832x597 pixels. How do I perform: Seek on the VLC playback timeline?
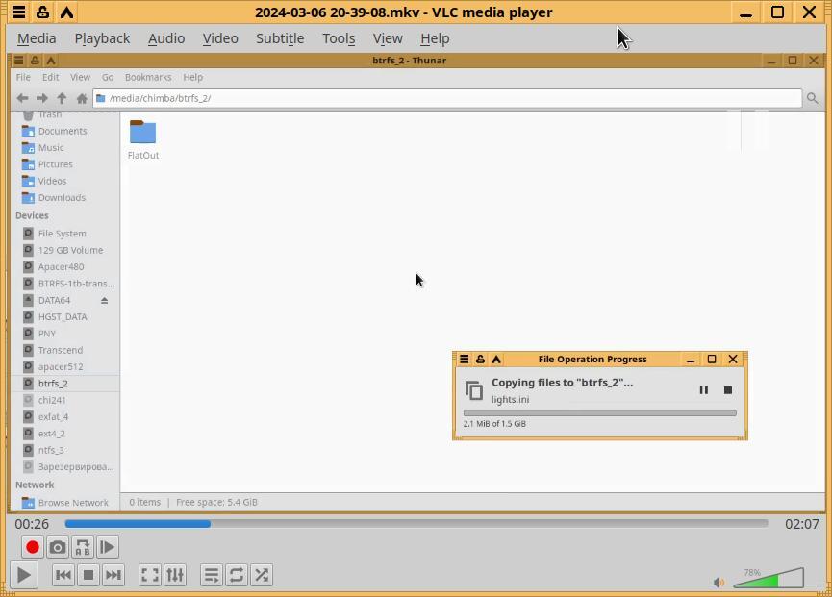416,524
